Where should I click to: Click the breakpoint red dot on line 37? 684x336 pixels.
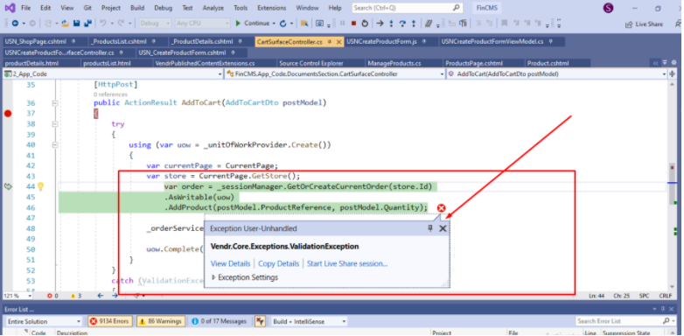click(7, 114)
